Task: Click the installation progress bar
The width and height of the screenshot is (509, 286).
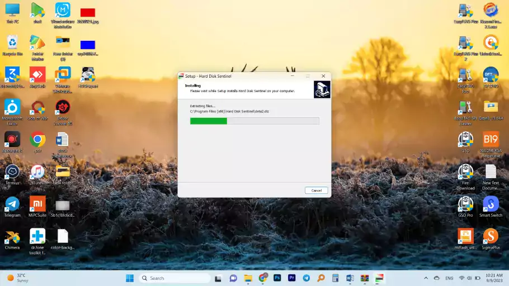Action: [254, 121]
